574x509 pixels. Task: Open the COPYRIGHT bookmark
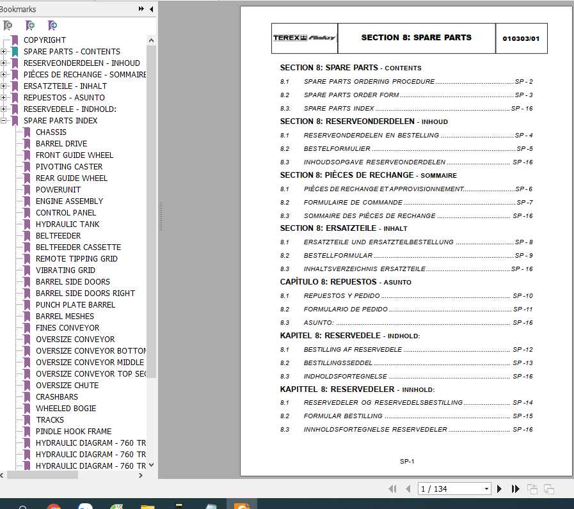(x=45, y=40)
